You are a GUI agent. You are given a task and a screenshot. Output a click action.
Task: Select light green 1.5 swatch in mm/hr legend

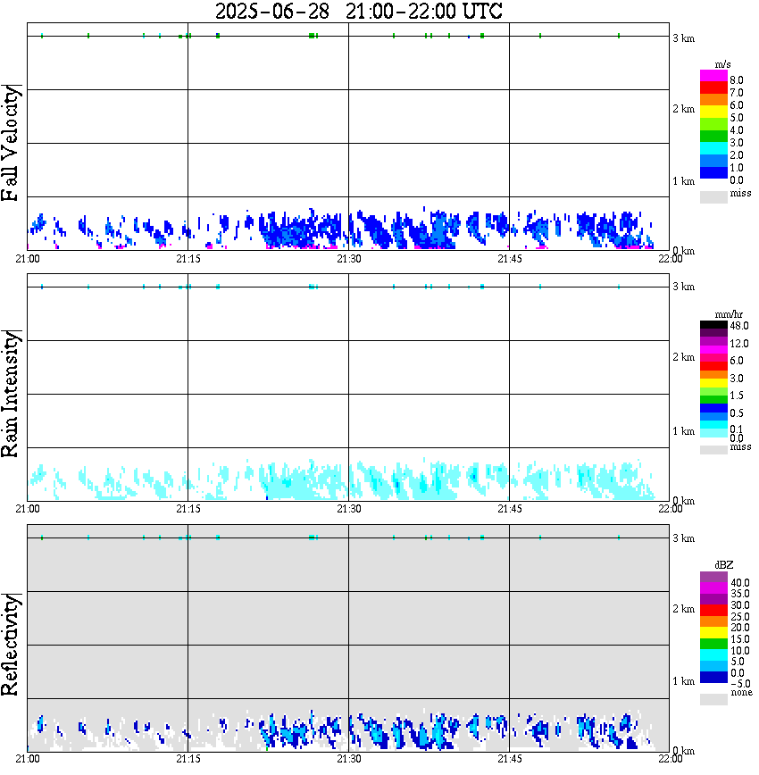click(713, 391)
